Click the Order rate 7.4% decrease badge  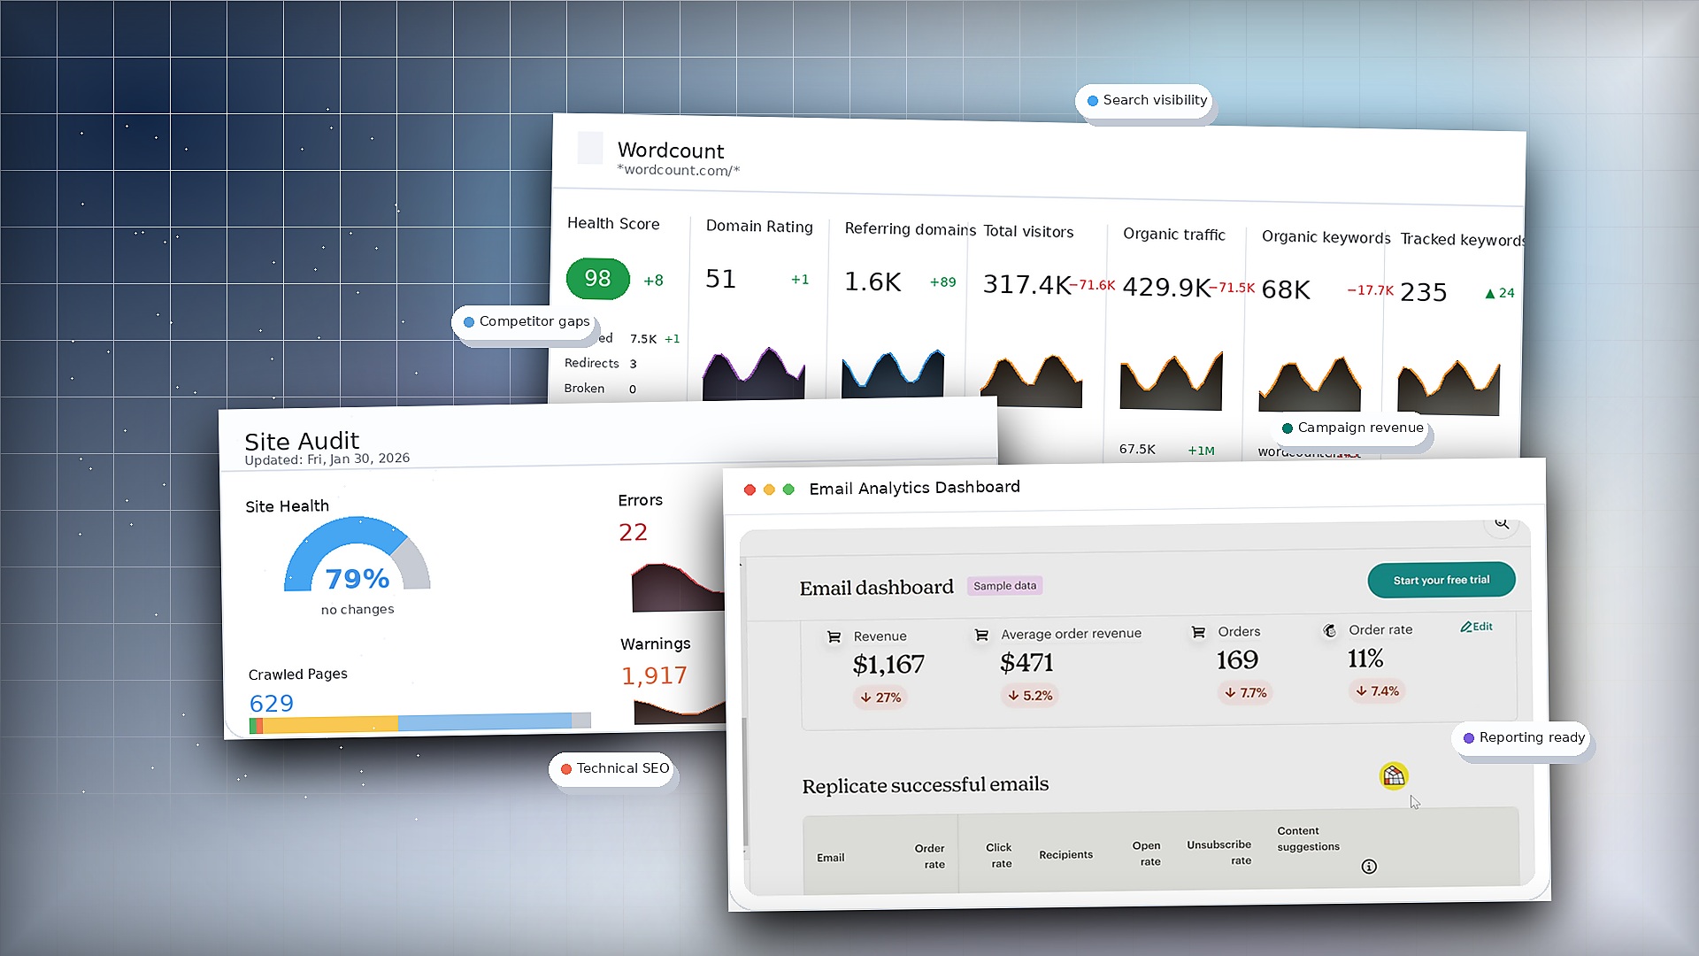[1378, 691]
